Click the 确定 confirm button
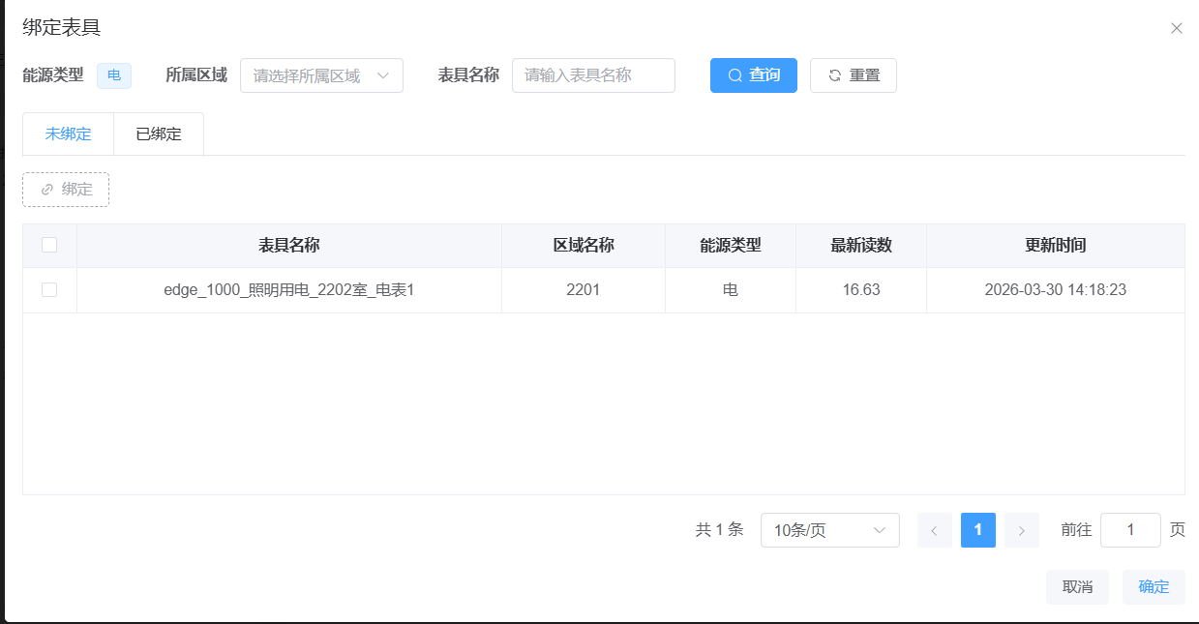 click(1154, 587)
